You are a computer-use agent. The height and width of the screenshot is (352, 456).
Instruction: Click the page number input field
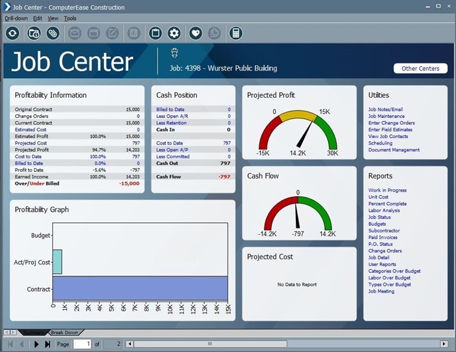tap(82, 344)
